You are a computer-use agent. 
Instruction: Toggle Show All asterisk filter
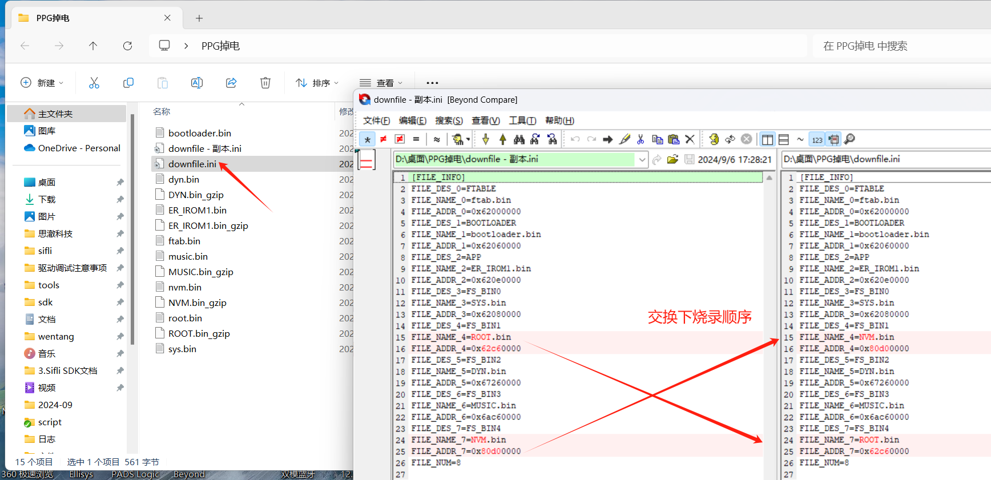click(367, 139)
